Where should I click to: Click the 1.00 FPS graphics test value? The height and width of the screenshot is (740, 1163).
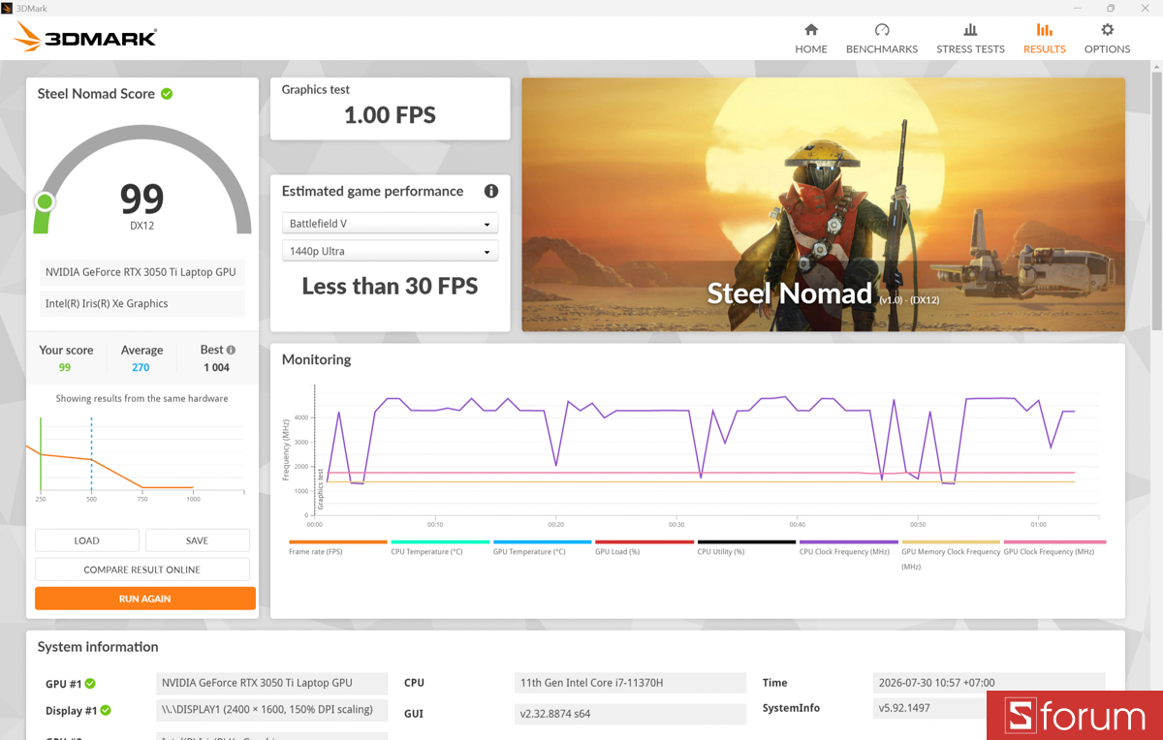point(390,115)
